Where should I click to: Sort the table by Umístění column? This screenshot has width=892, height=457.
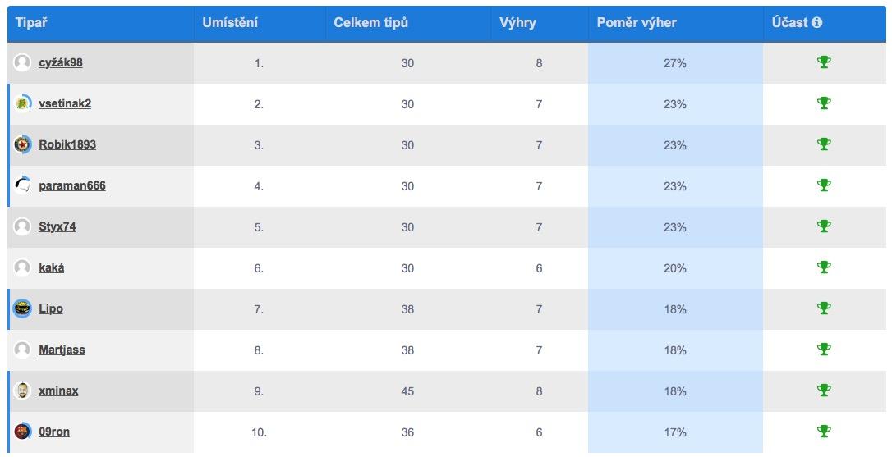click(230, 23)
